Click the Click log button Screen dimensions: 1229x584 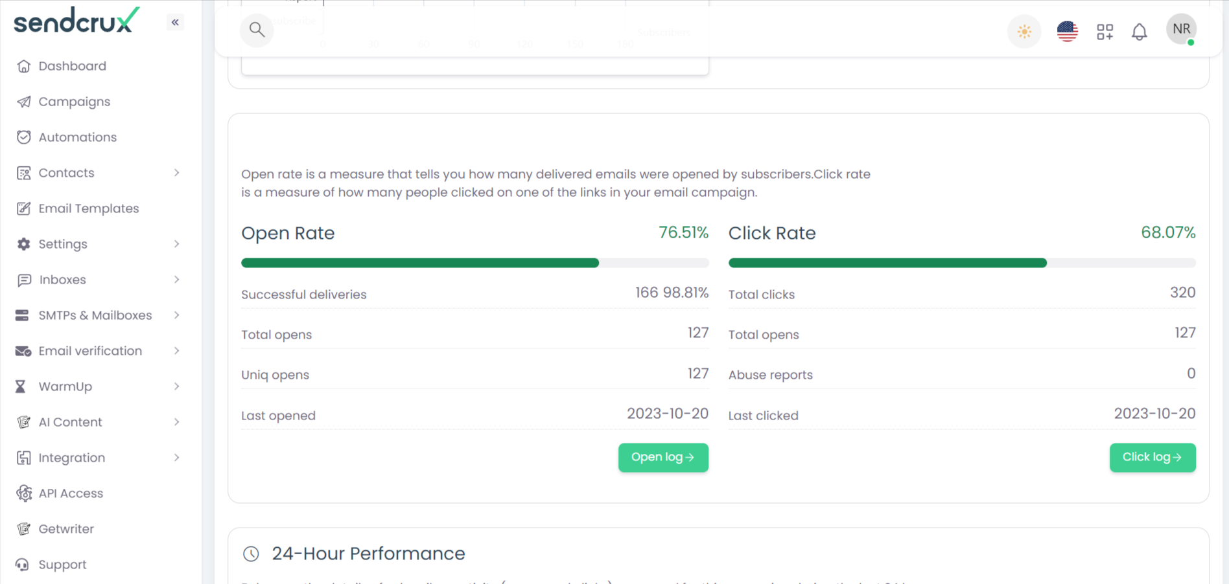point(1152,457)
